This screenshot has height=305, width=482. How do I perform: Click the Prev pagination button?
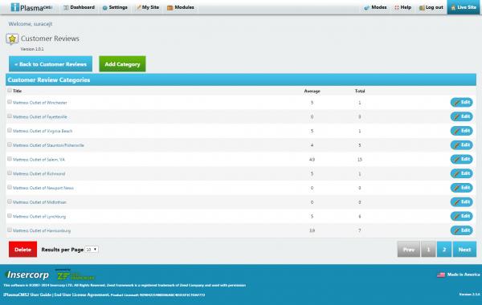(x=409, y=250)
